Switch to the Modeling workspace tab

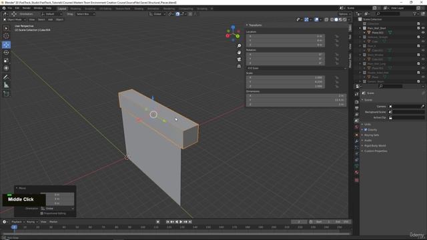[75, 9]
